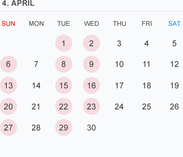Select highlighted Sunday April 13
The height and width of the screenshot is (157, 183).
point(8,85)
